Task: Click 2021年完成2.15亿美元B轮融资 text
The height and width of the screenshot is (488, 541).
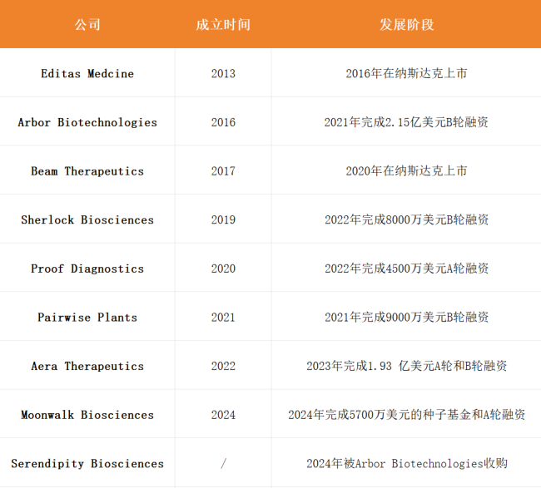Action: click(406, 122)
